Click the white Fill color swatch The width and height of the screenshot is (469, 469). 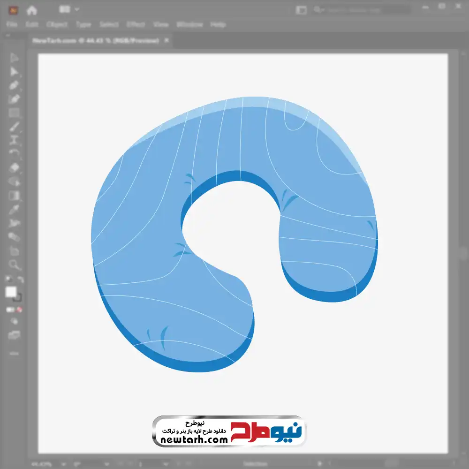[11, 292]
